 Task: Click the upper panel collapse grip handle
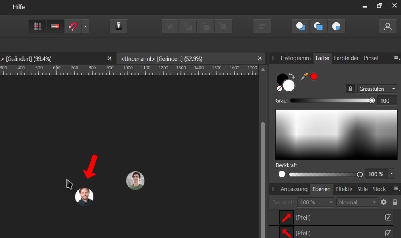(x=273, y=58)
